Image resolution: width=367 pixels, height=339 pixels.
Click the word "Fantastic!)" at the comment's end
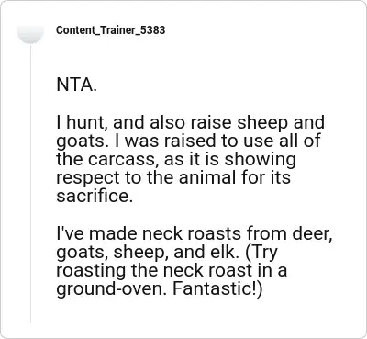pos(217,289)
